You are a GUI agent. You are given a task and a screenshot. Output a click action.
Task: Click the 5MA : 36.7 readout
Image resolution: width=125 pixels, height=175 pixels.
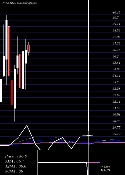(x=14, y=161)
